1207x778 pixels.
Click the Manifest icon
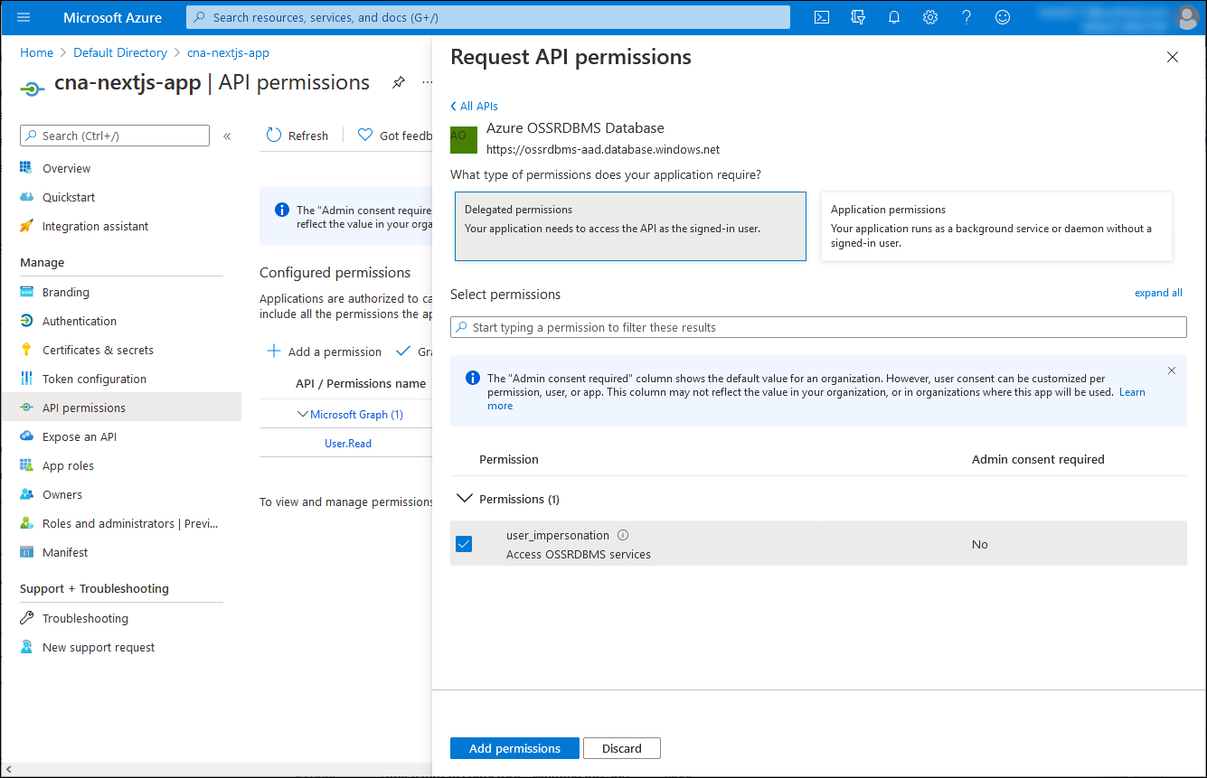click(x=26, y=552)
